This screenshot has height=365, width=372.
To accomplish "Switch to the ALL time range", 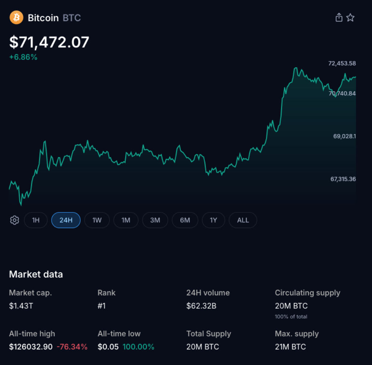I will [243, 220].
